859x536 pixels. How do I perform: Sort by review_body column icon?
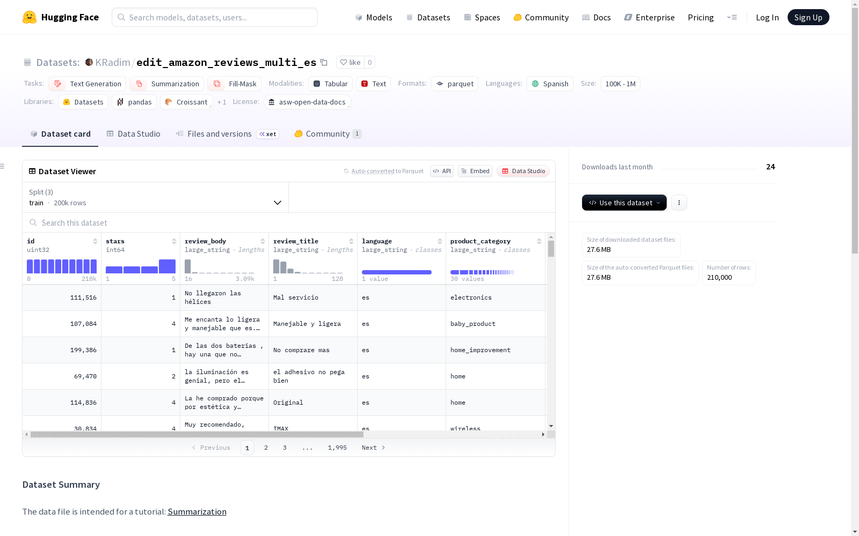[x=263, y=241]
